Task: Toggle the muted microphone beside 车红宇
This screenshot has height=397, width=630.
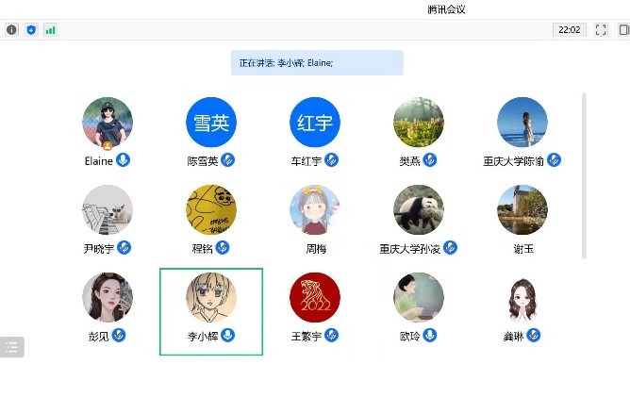Action: pos(331,160)
